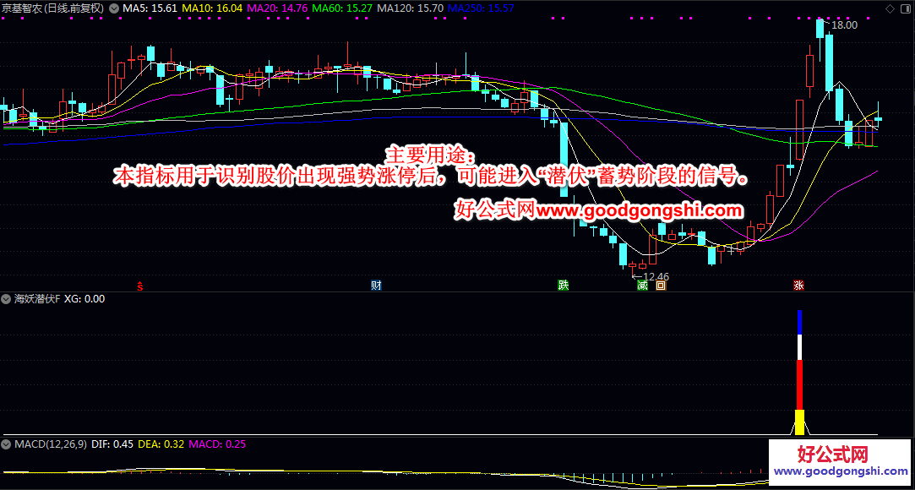Click the magenta MA20: 14.76 label

tap(276, 8)
